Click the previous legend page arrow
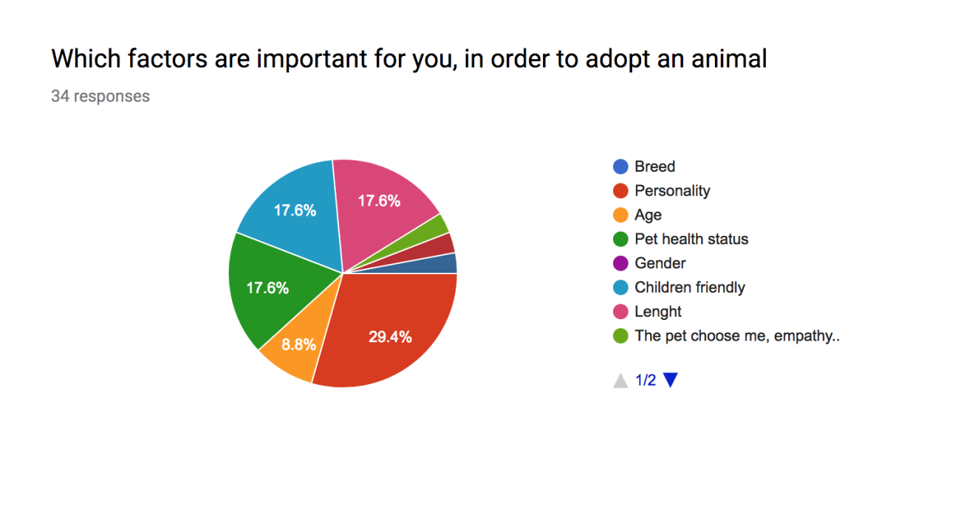 pos(620,380)
